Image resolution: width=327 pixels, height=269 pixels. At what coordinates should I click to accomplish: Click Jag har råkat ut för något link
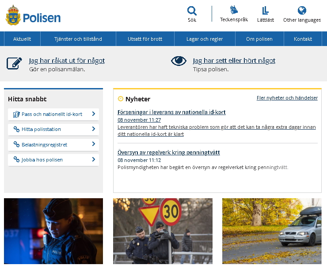click(67, 61)
